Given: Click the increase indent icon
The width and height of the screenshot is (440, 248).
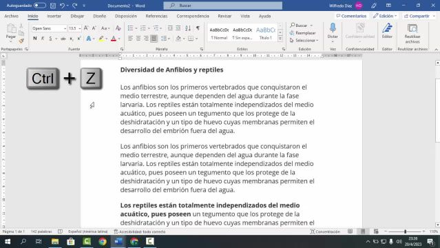Looking at the screenshot, I should [x=178, y=28].
